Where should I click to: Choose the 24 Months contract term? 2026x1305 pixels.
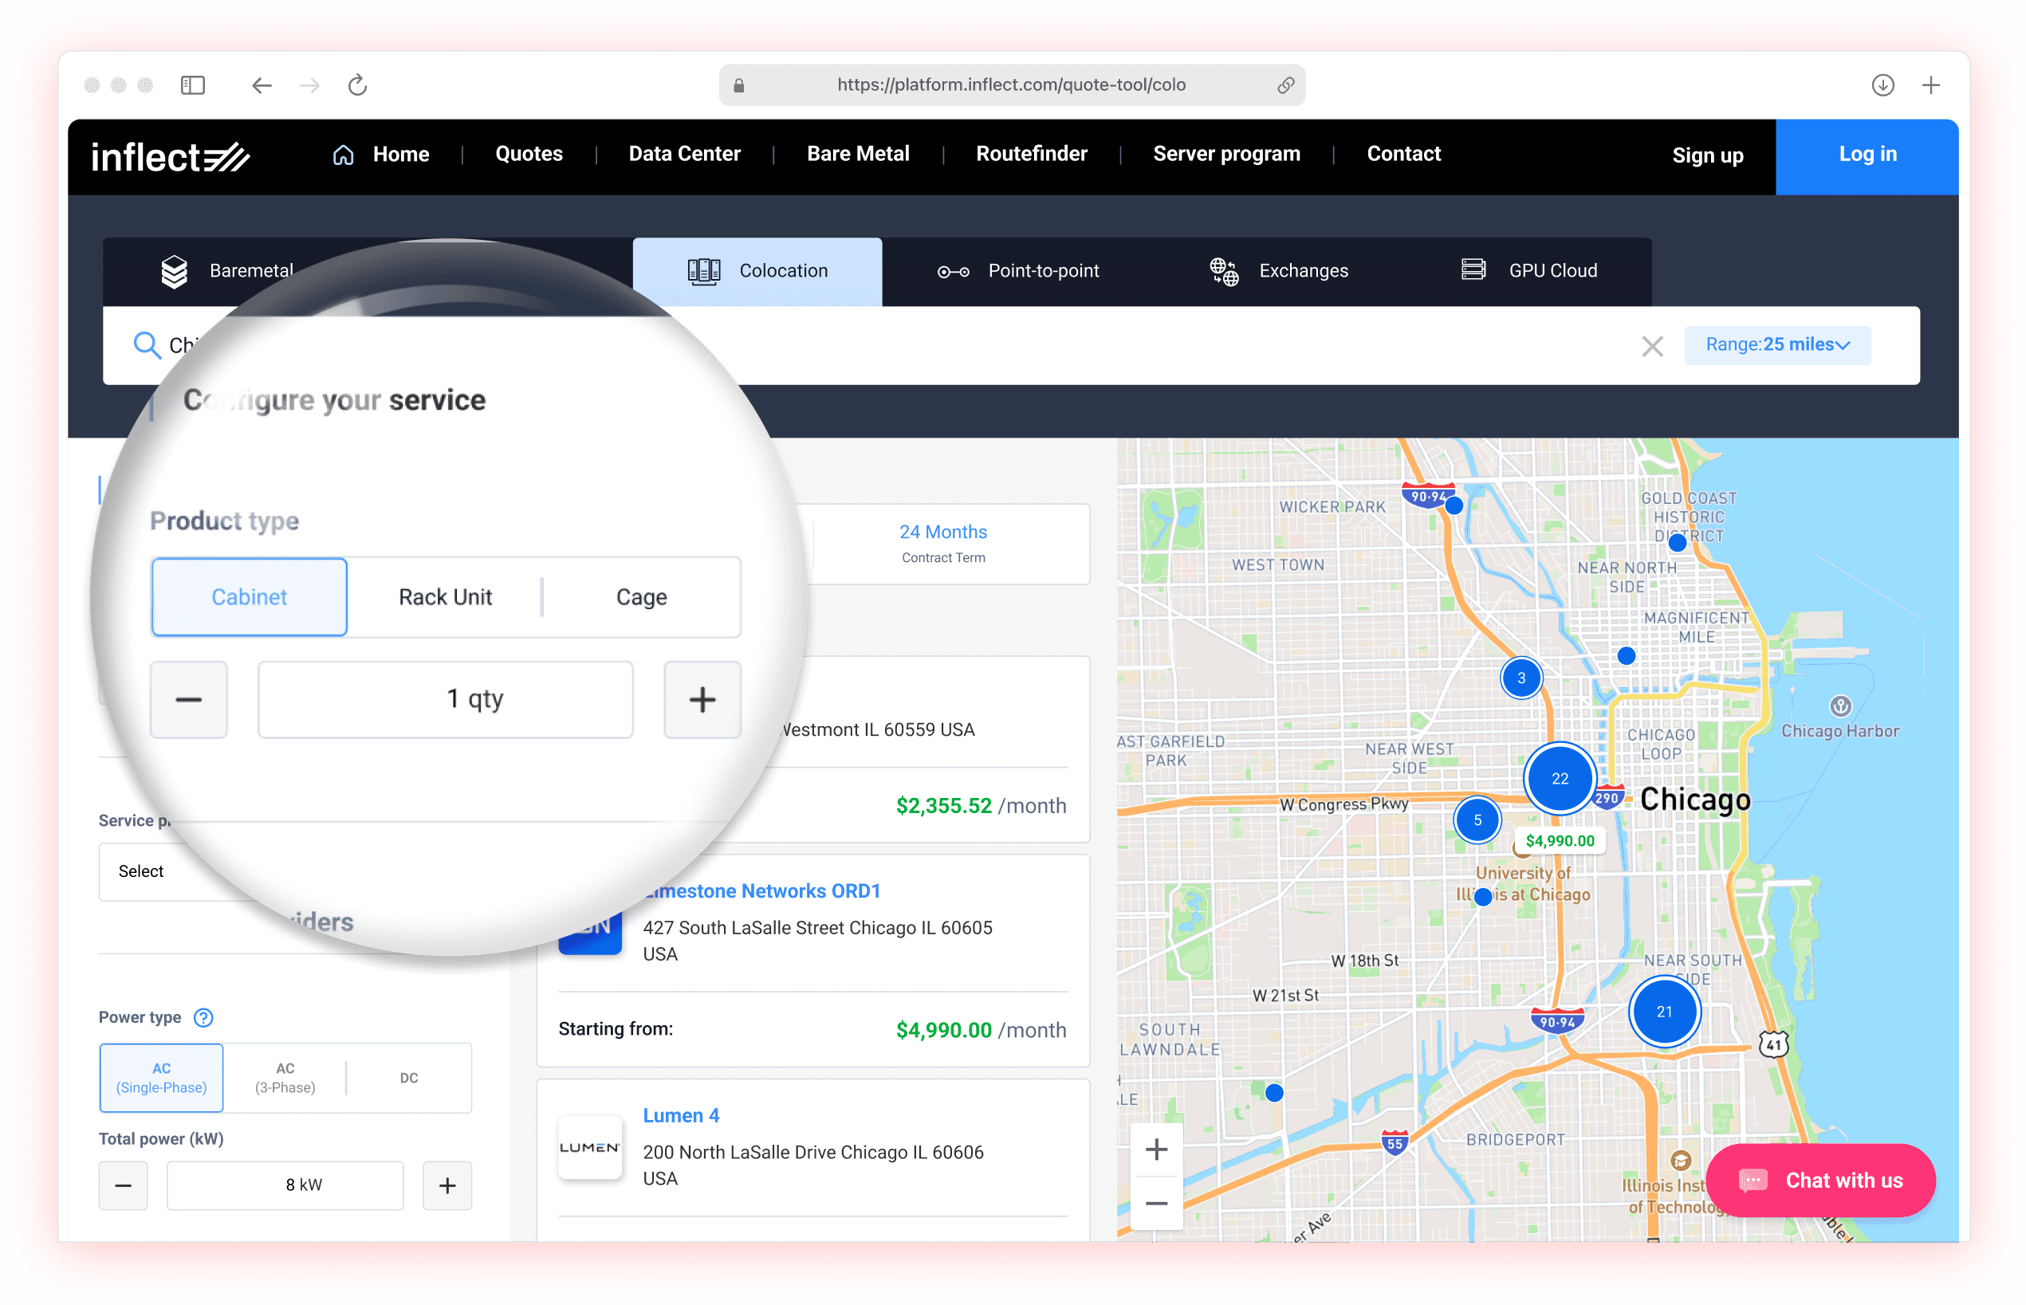click(943, 542)
